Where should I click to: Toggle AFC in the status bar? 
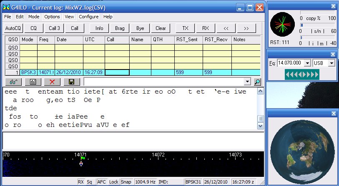point(102,182)
